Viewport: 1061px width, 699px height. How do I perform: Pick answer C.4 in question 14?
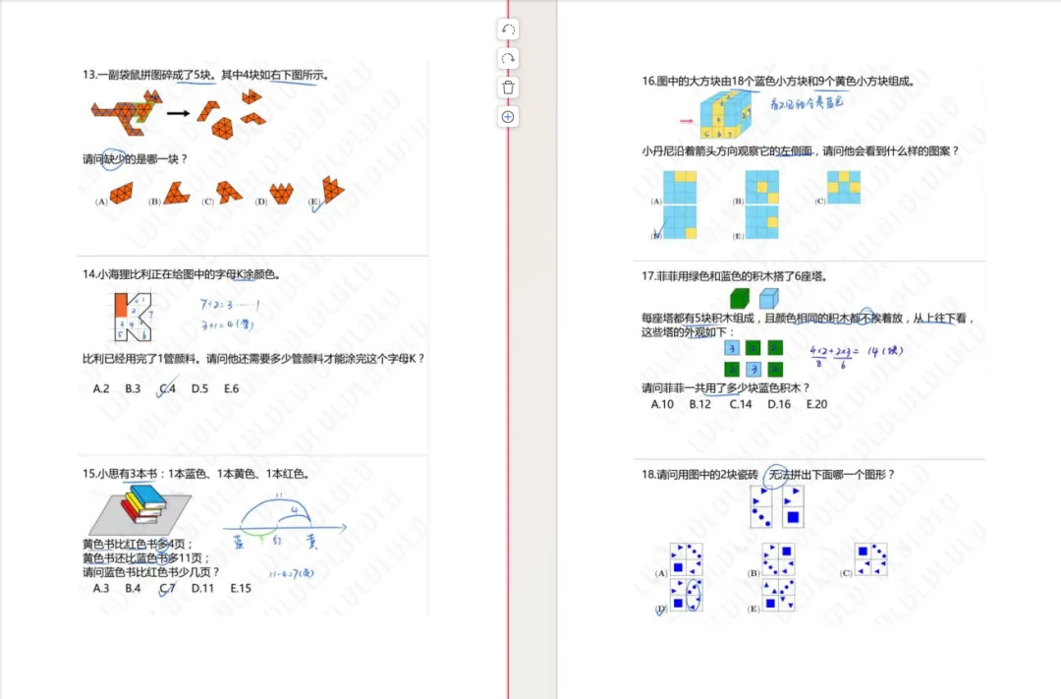pos(167,388)
